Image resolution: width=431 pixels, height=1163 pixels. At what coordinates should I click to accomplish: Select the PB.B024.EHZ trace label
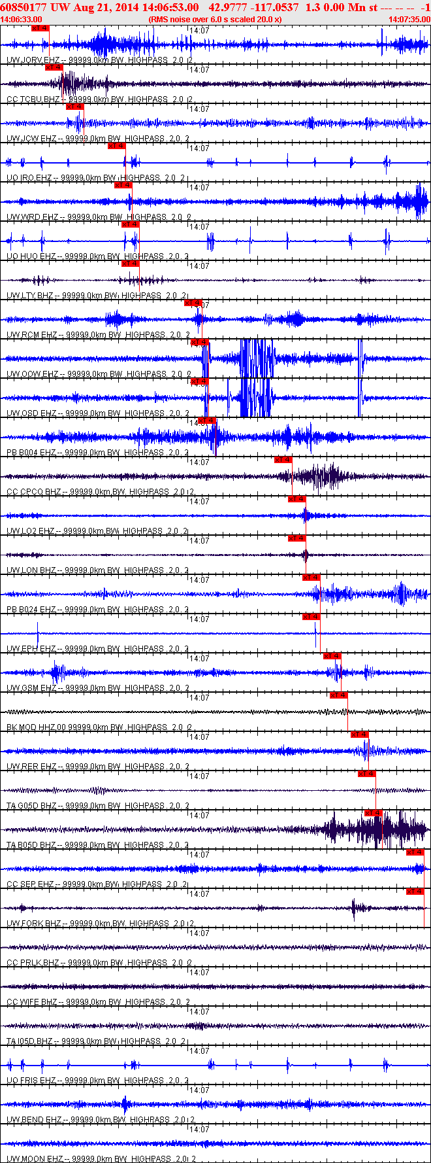pyautogui.click(x=31, y=610)
